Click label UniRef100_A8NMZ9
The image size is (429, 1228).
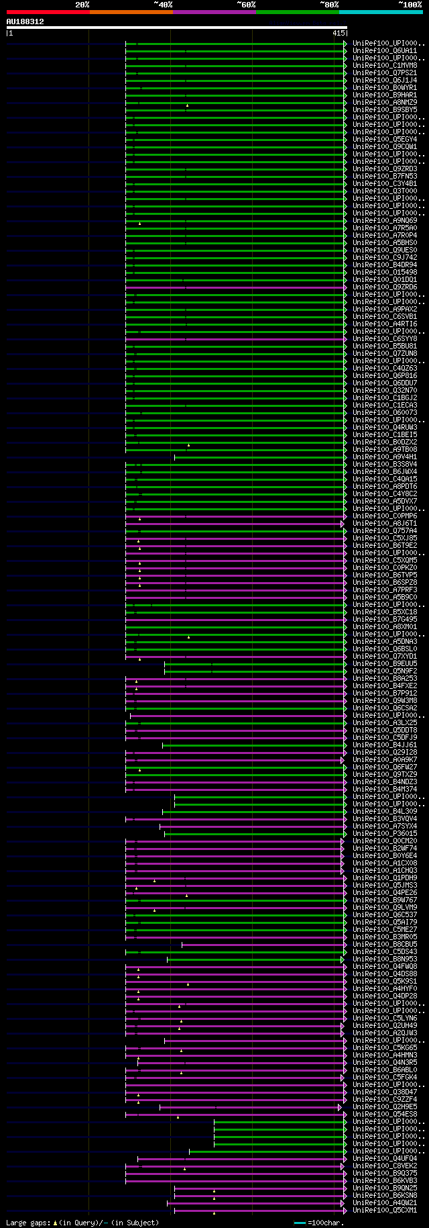(x=385, y=103)
